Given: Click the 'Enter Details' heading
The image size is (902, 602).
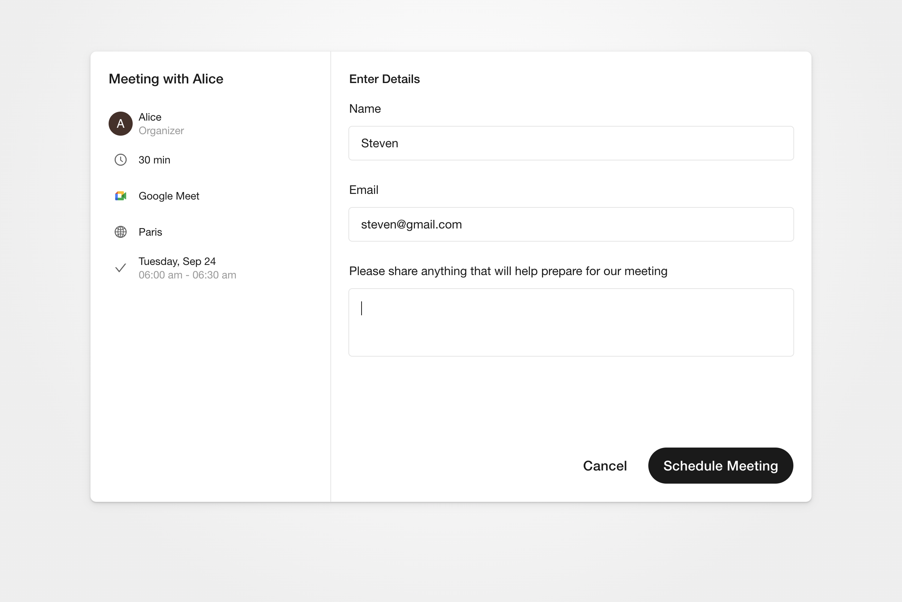Looking at the screenshot, I should coord(384,79).
